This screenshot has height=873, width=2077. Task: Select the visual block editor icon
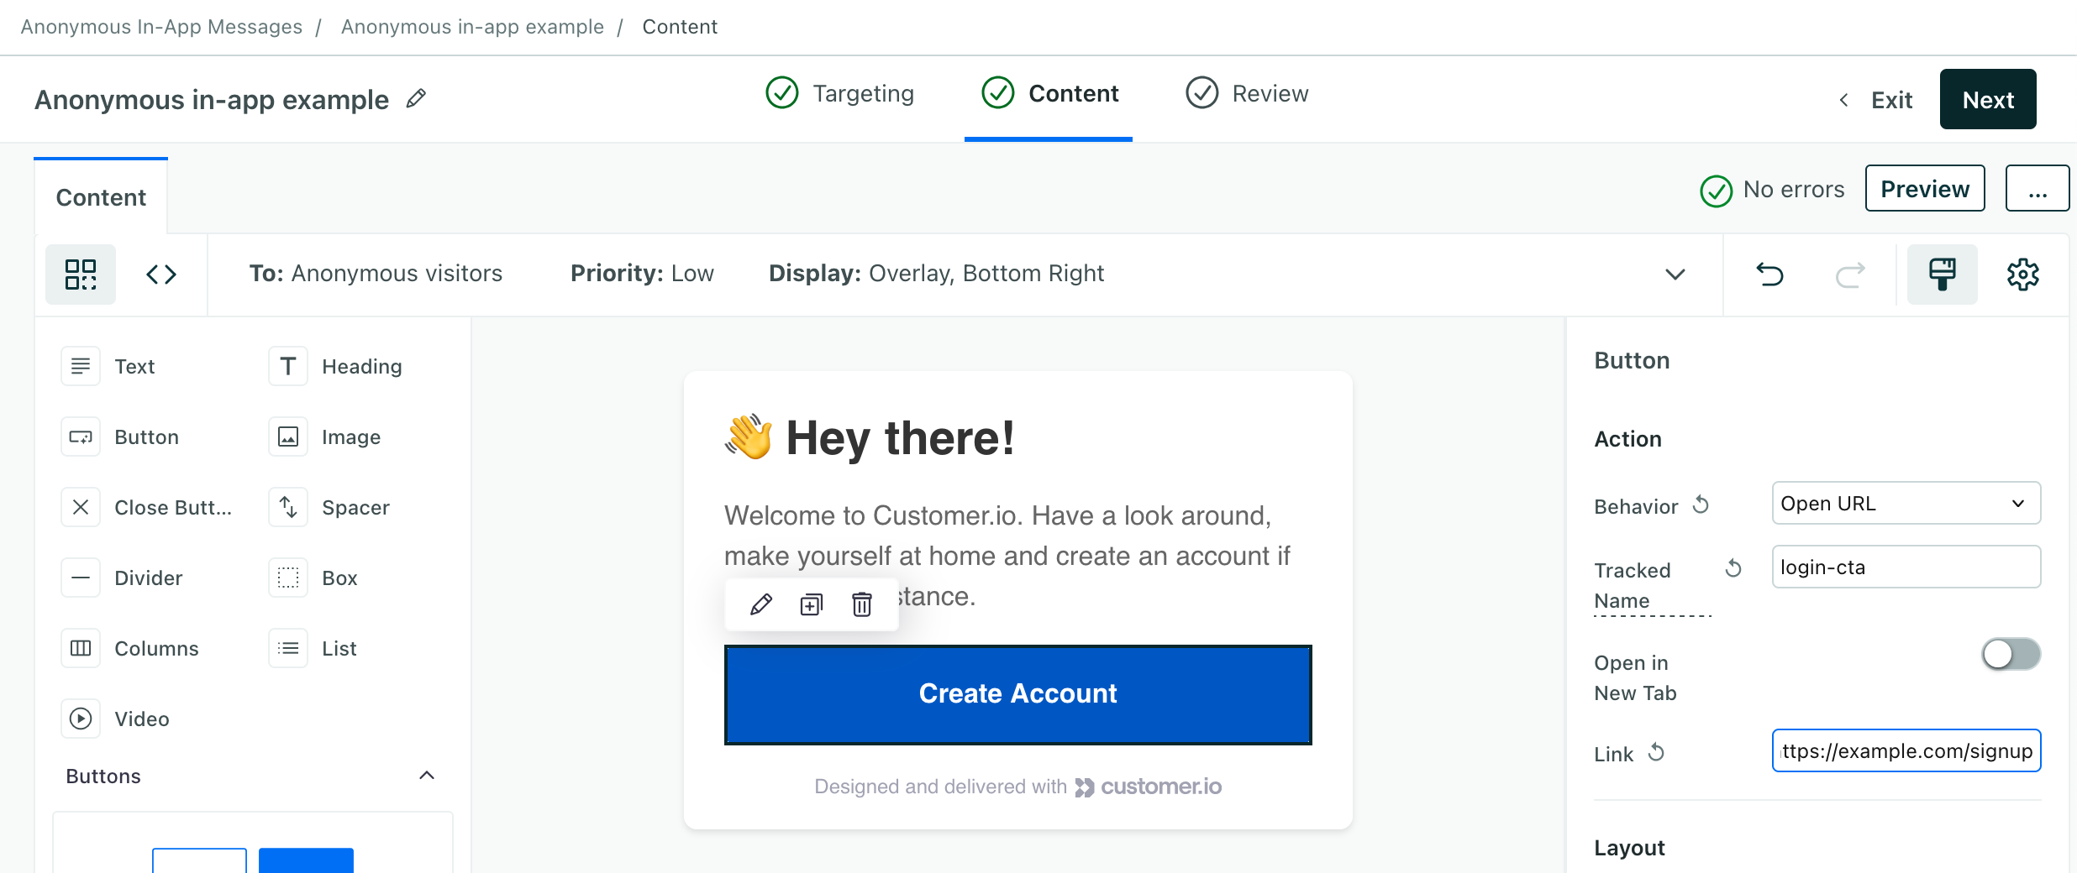click(x=81, y=274)
